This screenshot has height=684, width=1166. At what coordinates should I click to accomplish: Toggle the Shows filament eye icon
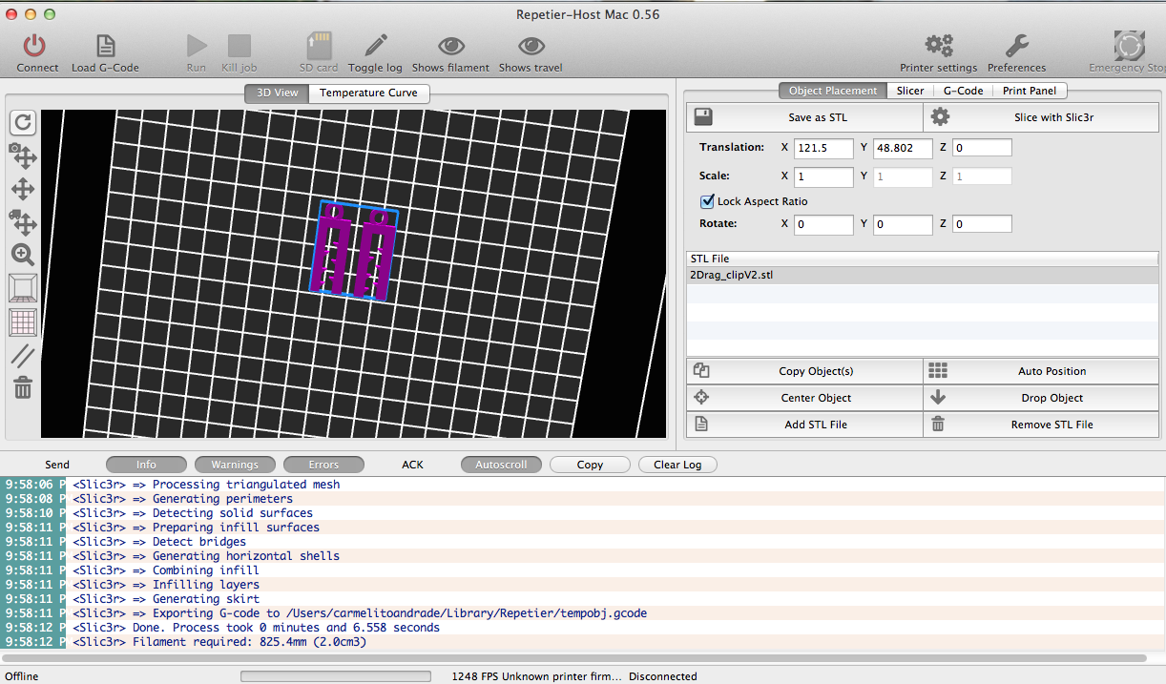tap(450, 45)
